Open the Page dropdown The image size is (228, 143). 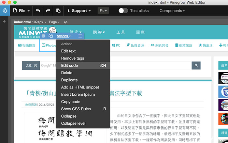coord(54,22)
